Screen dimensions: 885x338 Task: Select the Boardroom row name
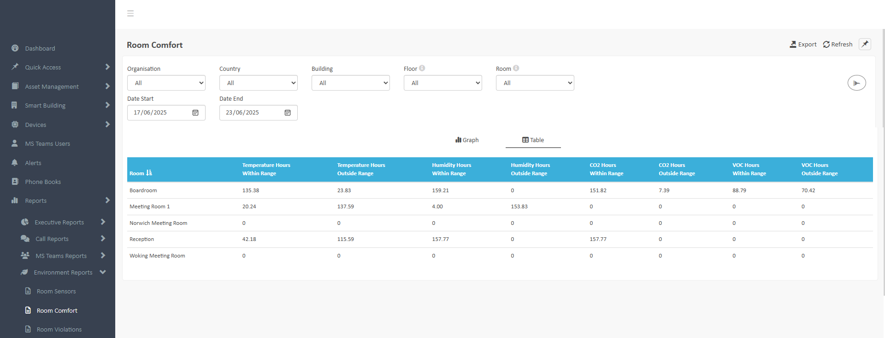click(x=143, y=190)
